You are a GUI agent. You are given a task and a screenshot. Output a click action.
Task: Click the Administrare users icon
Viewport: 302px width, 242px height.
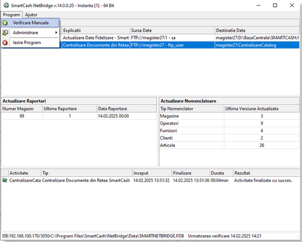[5, 33]
